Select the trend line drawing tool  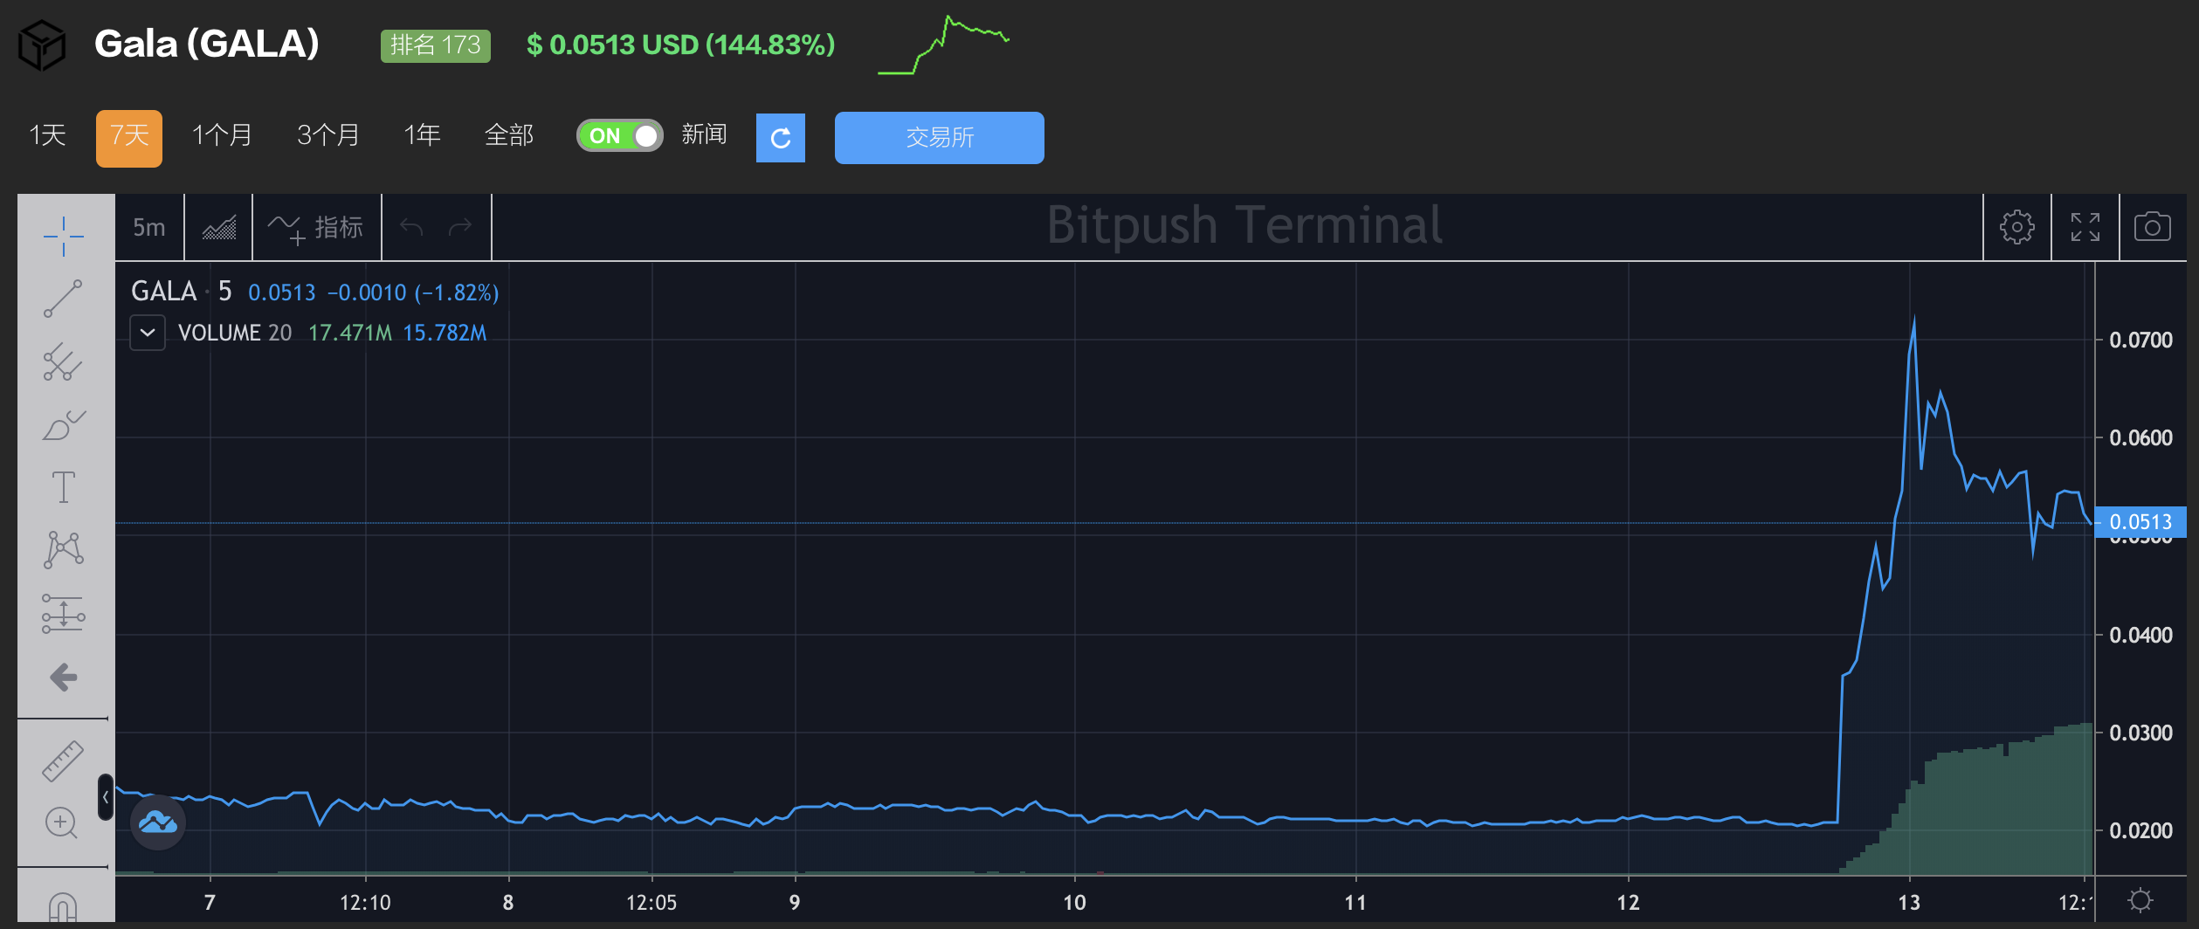click(63, 299)
